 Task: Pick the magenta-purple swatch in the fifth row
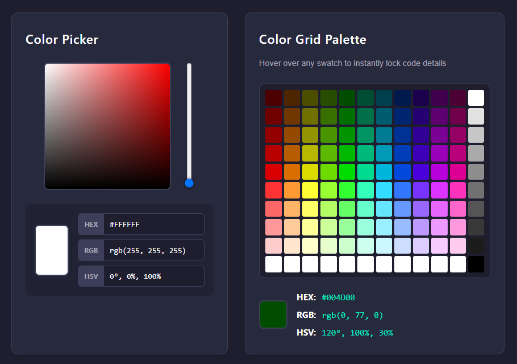(x=440, y=172)
